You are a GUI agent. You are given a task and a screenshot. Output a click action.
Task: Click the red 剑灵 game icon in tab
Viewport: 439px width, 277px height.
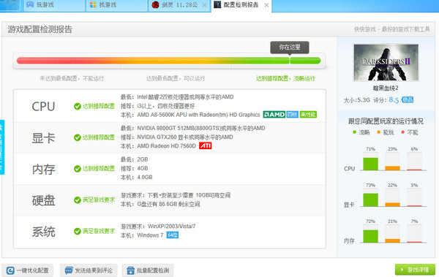[155, 4]
